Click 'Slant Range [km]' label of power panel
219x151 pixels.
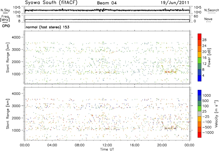point(8,58)
